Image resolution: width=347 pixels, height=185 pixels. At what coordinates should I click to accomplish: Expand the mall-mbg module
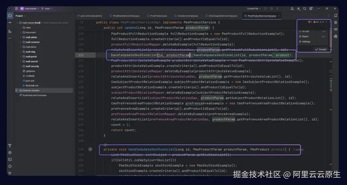[21, 52]
